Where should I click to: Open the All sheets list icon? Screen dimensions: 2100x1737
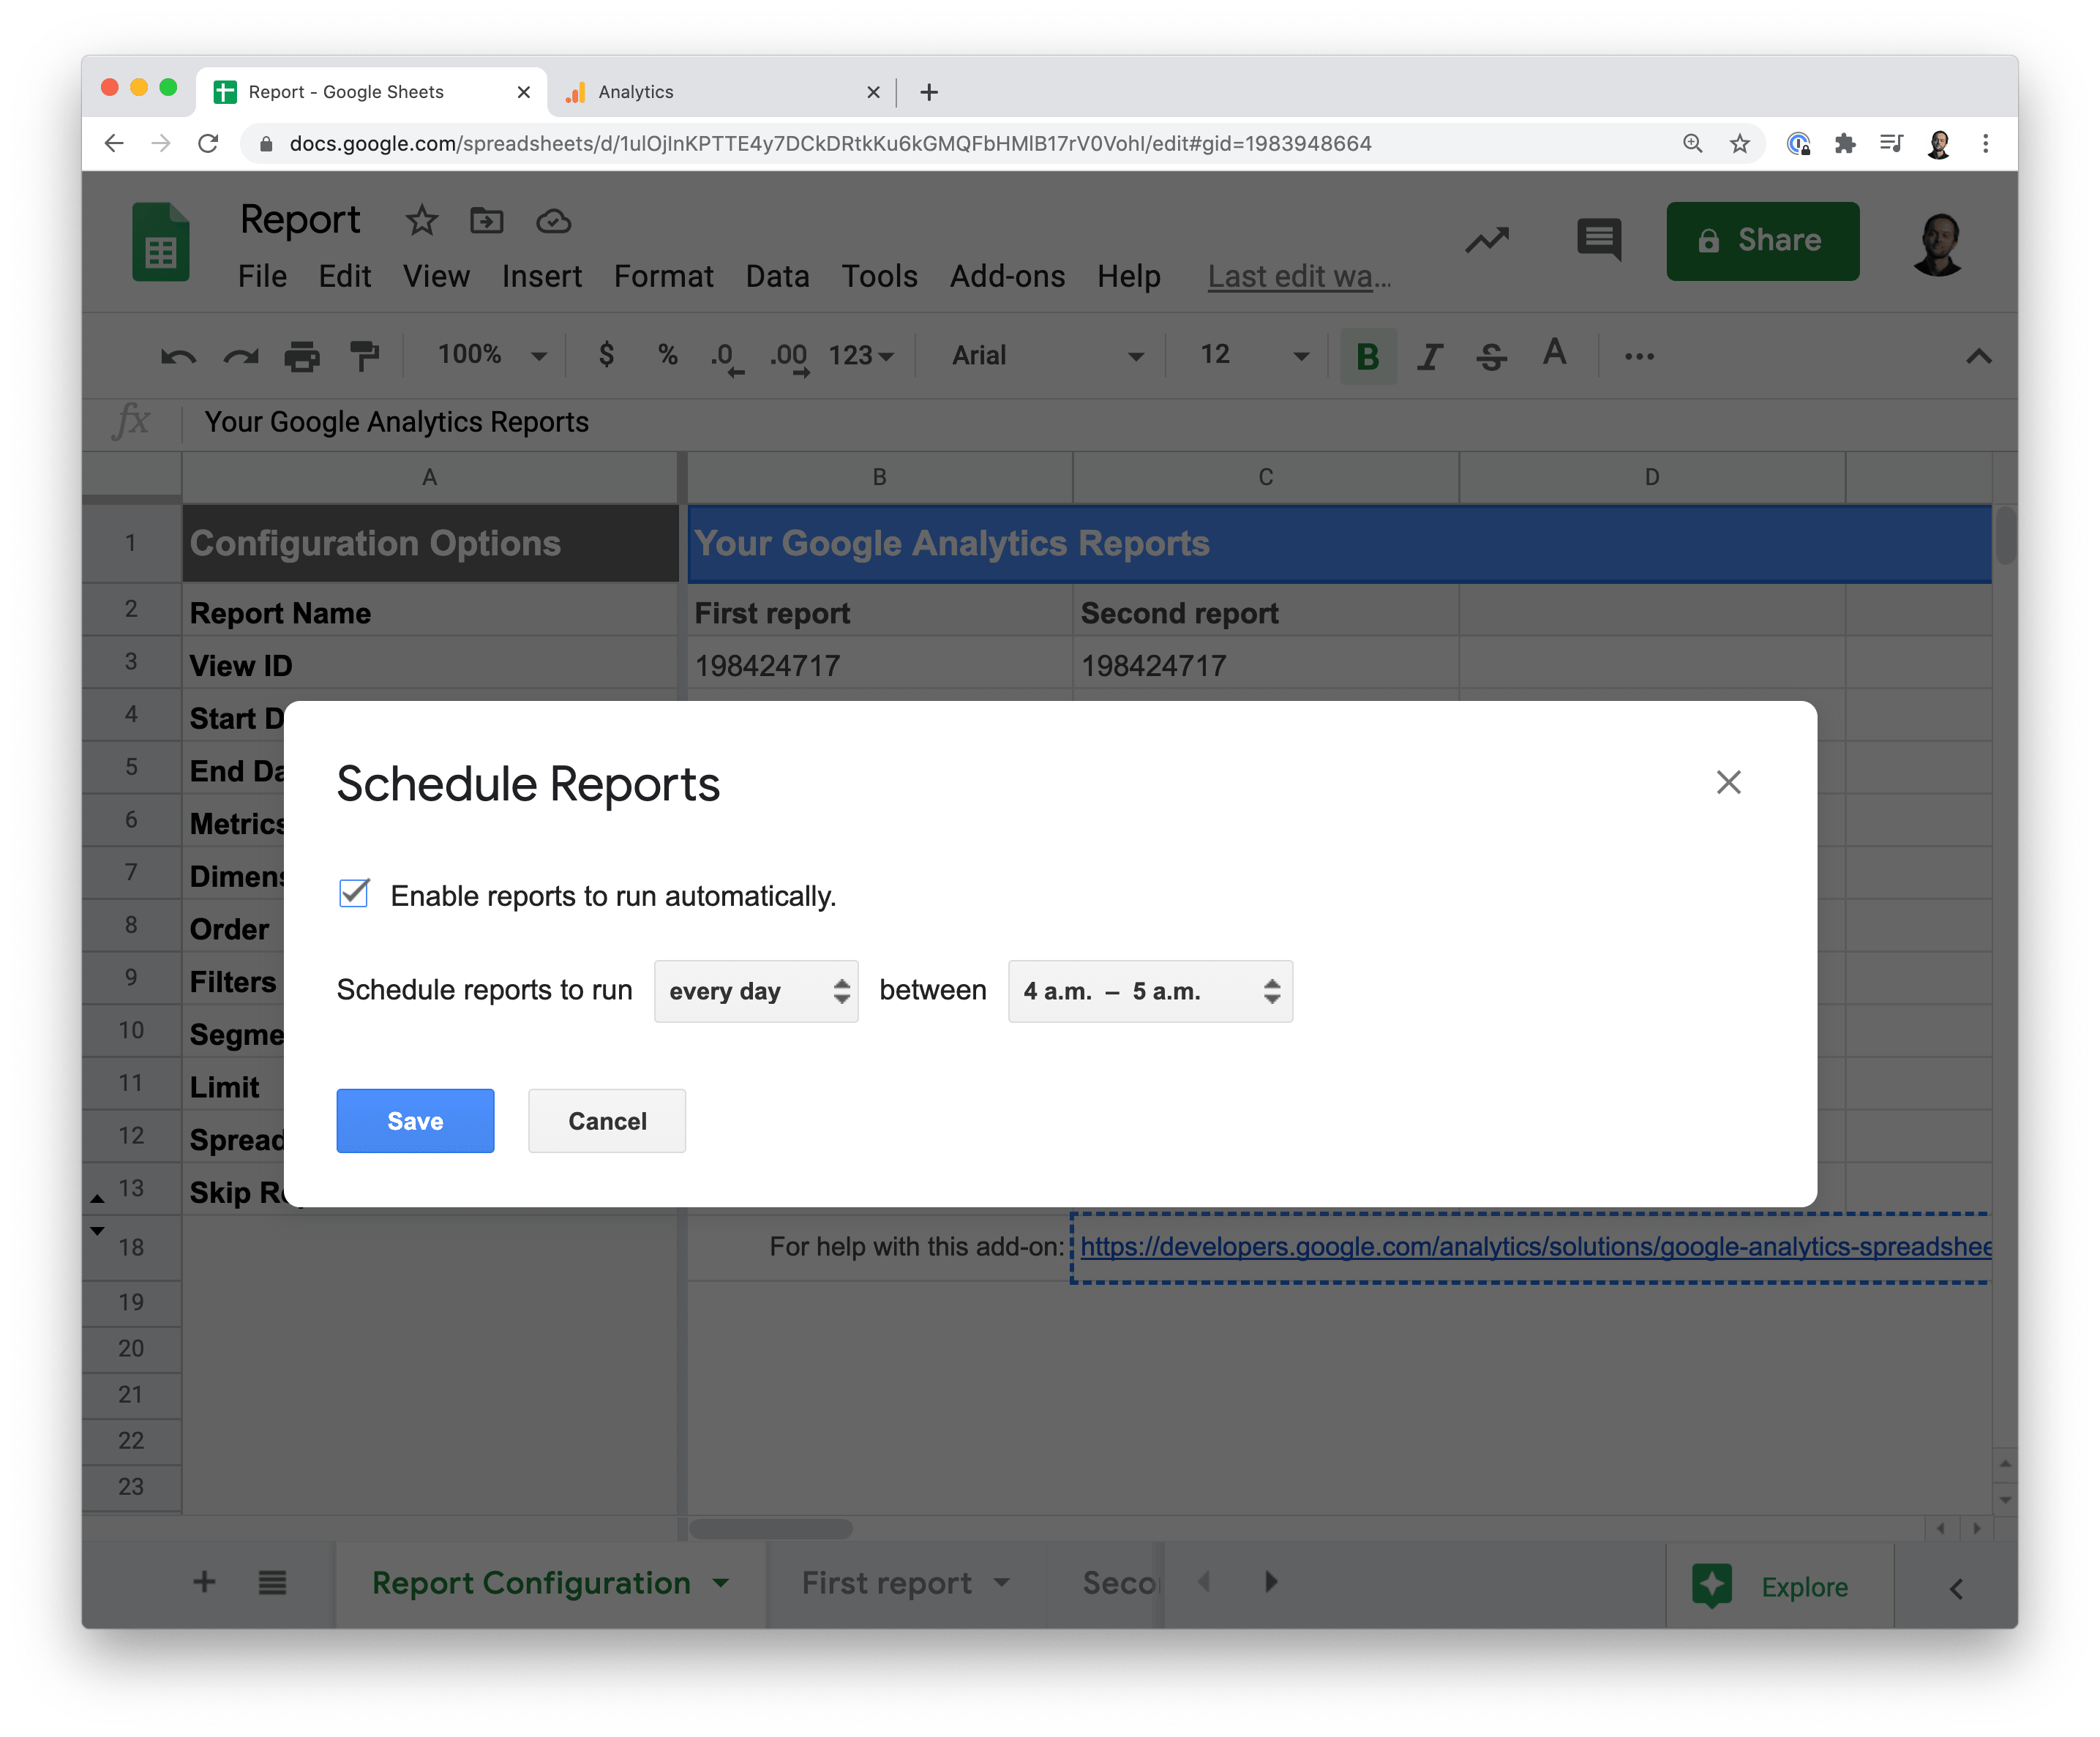click(x=272, y=1582)
